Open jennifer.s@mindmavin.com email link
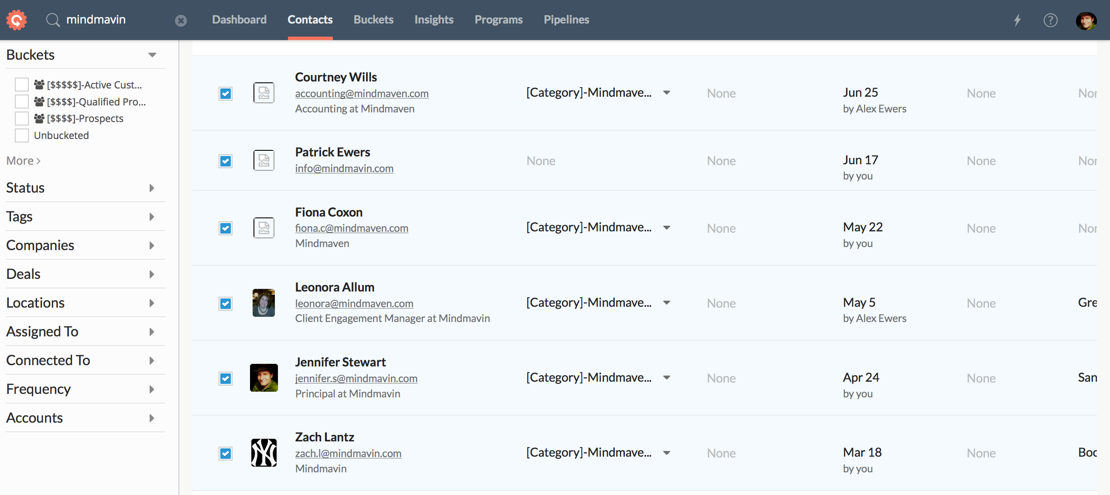This screenshot has height=495, width=1110. point(356,378)
